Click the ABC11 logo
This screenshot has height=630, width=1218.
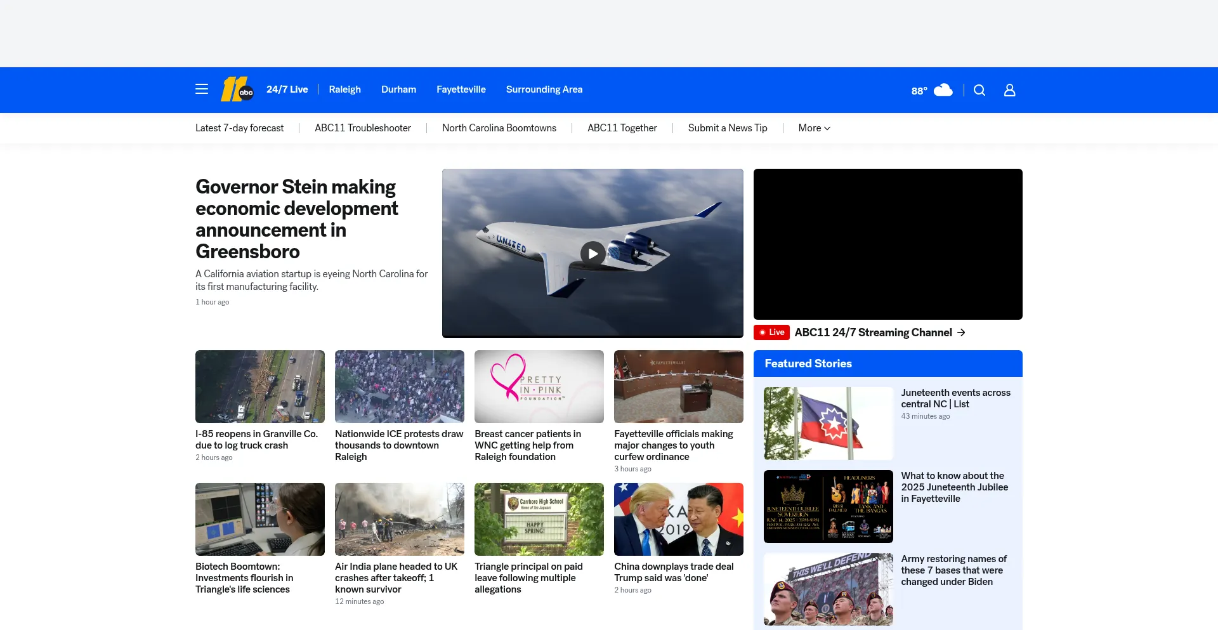coord(237,89)
